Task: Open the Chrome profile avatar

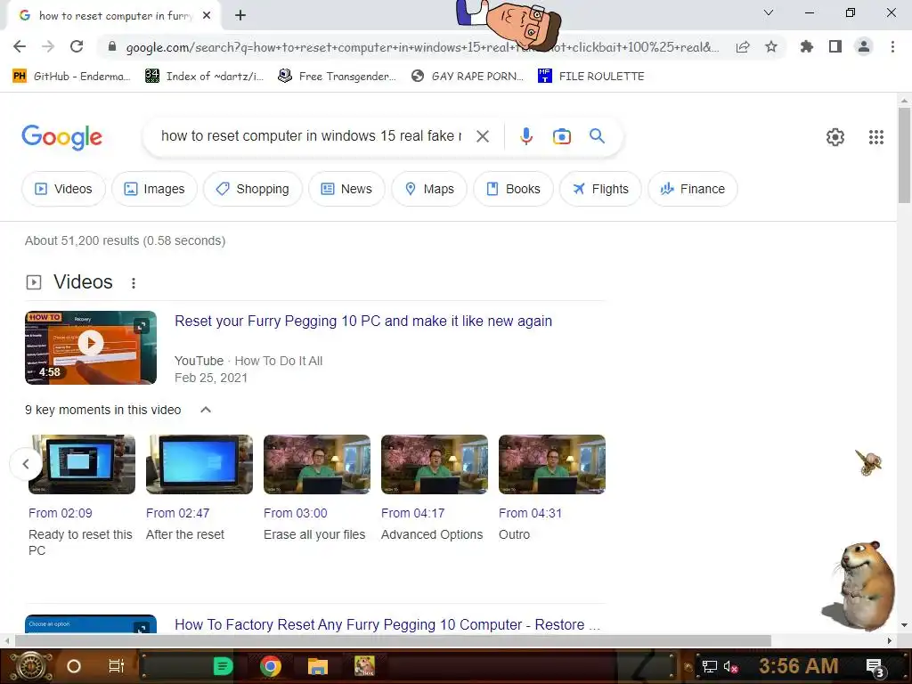Action: tap(864, 46)
